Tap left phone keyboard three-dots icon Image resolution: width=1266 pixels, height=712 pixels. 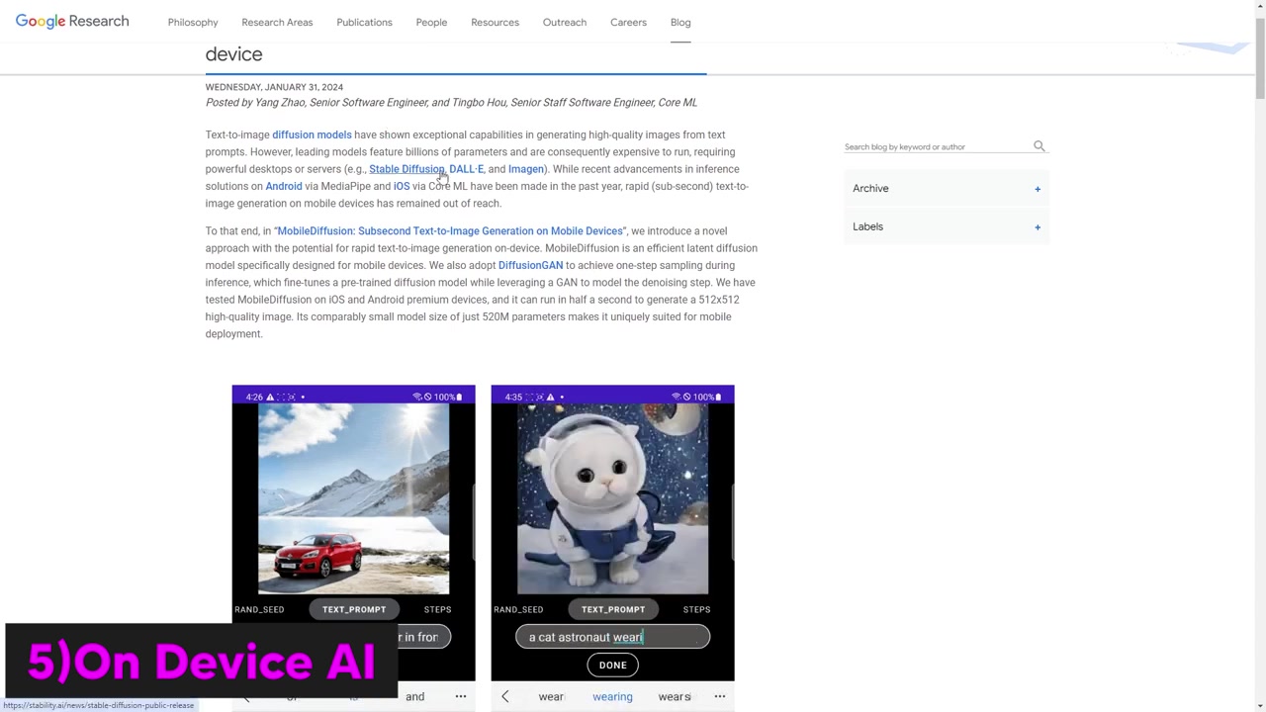click(461, 696)
